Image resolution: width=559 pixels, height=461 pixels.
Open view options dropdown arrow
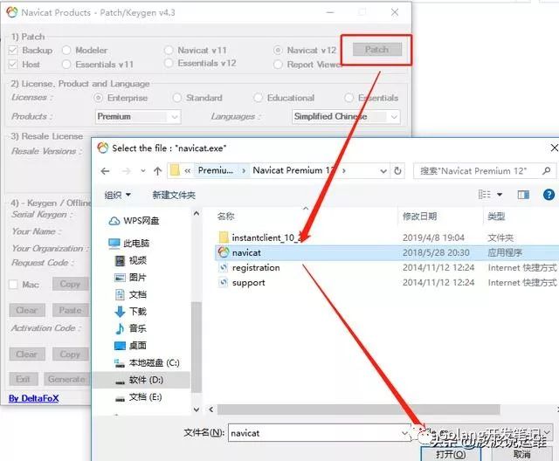click(500, 195)
